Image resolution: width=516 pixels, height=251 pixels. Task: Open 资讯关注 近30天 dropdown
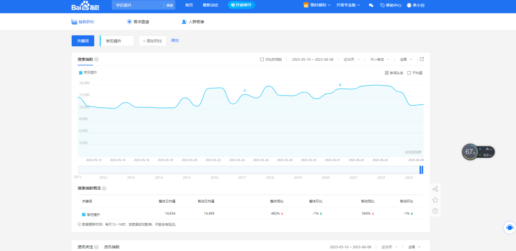click(x=389, y=247)
